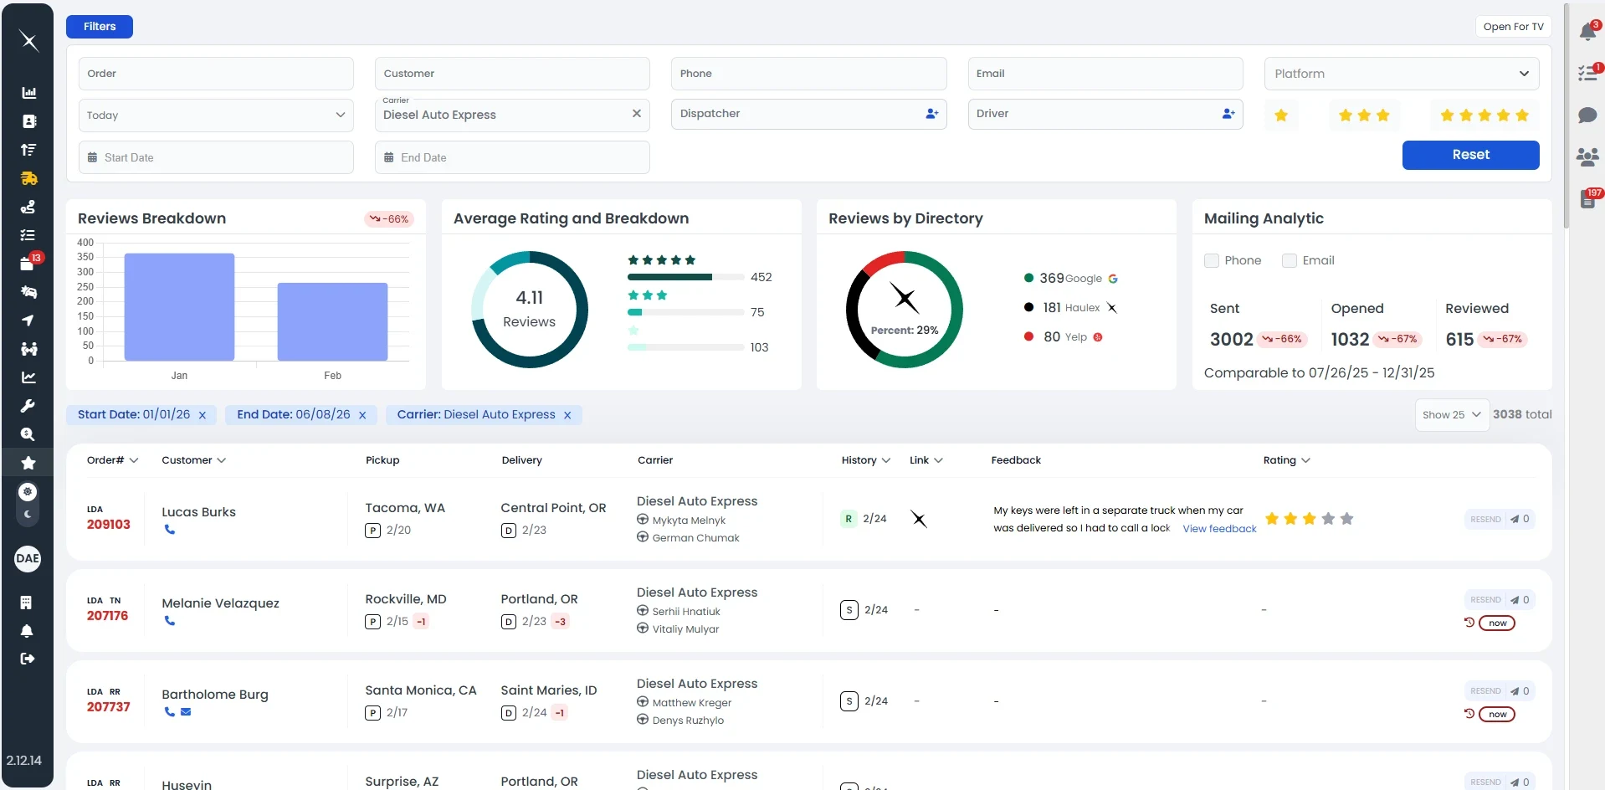1605x790 pixels.
Task: Select the star reviews sidebar icon
Action: tap(28, 463)
